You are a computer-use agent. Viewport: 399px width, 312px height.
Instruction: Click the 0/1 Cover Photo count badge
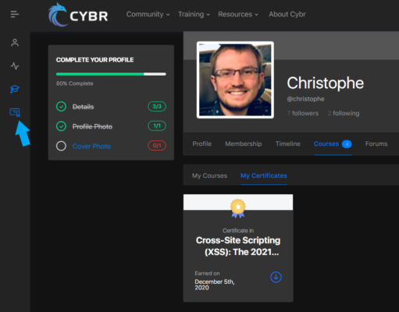[x=157, y=145]
